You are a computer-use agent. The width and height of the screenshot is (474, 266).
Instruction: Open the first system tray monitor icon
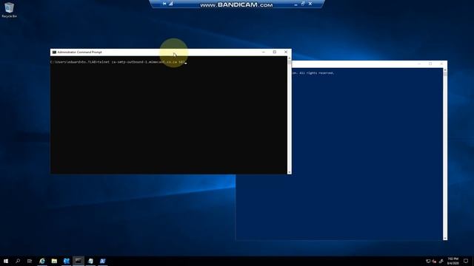428,261
